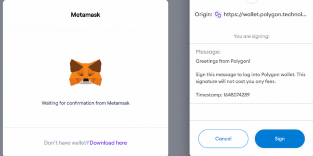
Task: Click the gray backdrop between dialogs
Action: (179, 78)
